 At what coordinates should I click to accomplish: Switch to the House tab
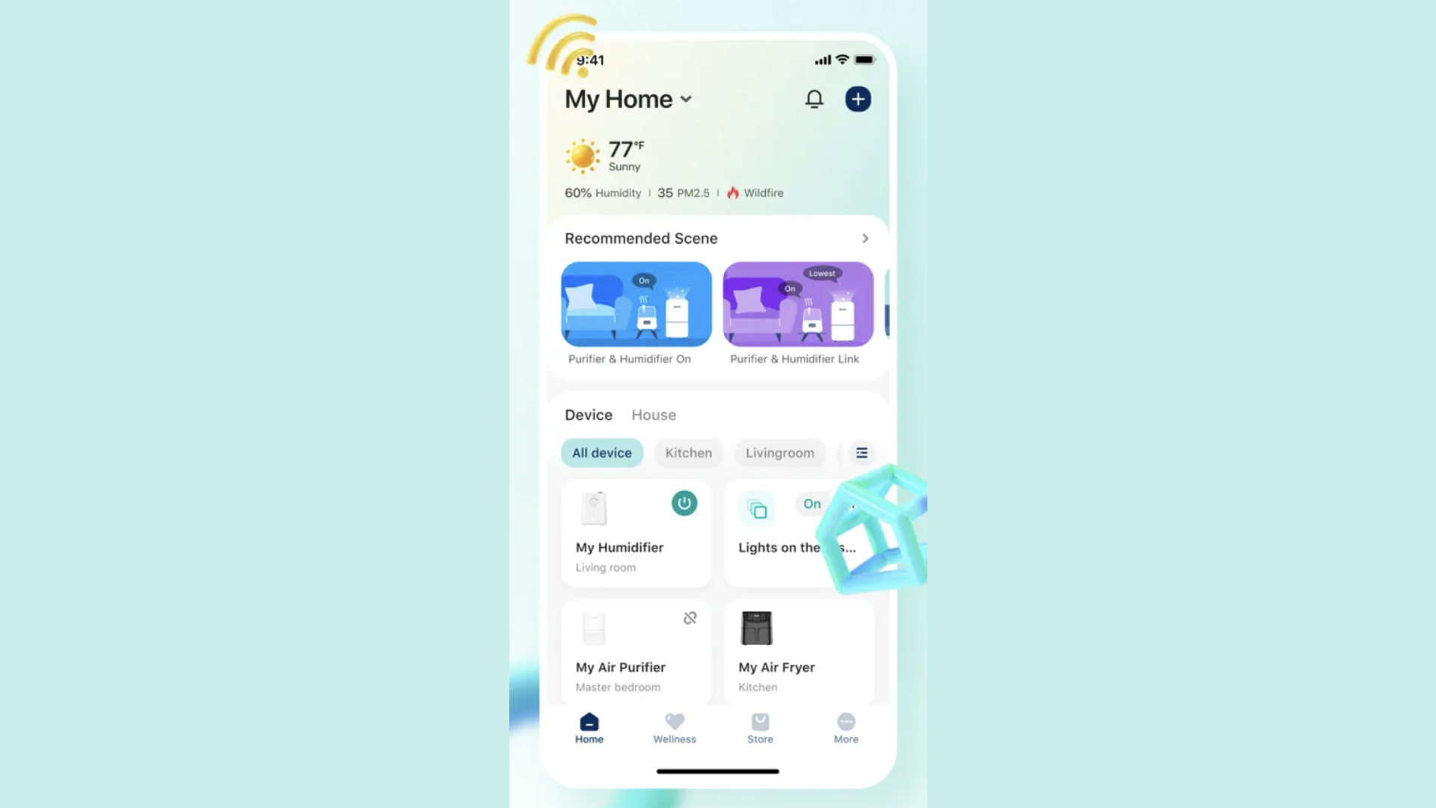pos(654,414)
